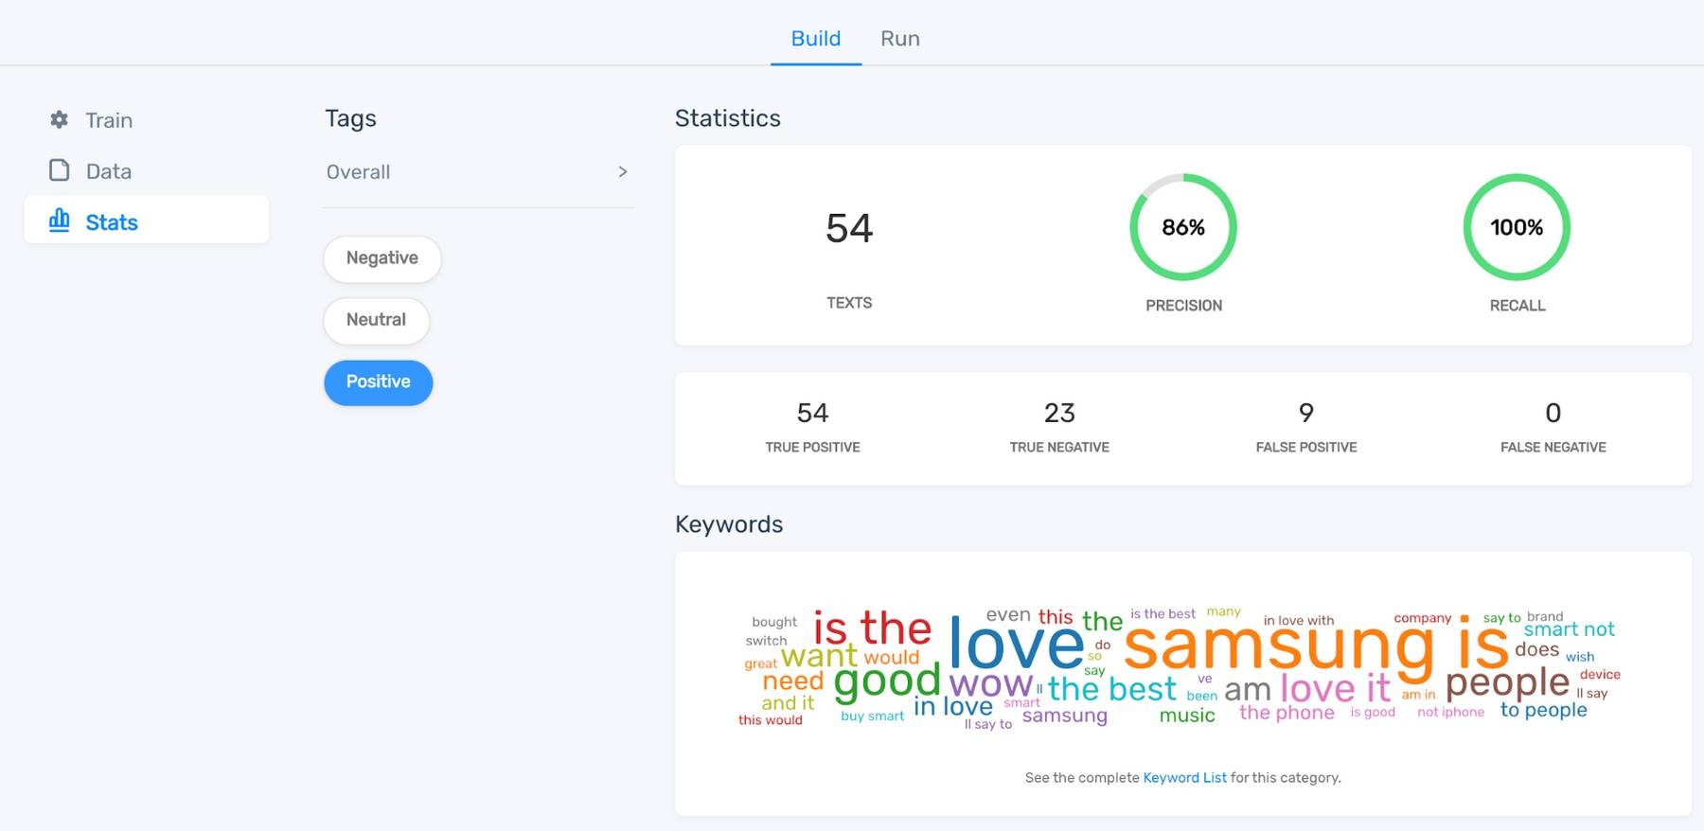Click the Precision 86% circular gauge
The width and height of the screenshot is (1704, 831).
coord(1182,227)
